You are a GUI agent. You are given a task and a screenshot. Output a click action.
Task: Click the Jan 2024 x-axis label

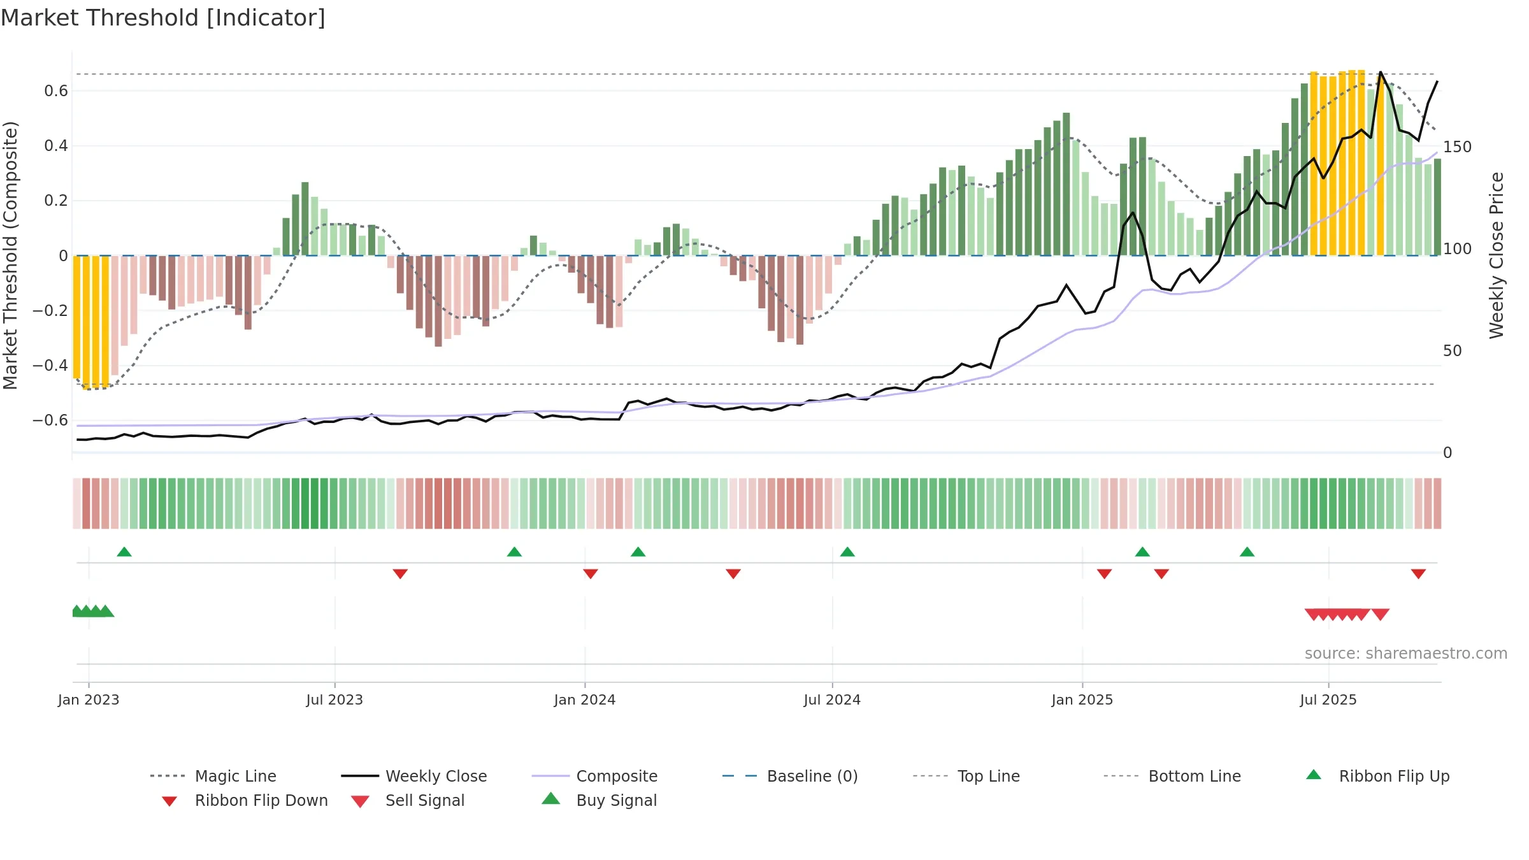(585, 699)
